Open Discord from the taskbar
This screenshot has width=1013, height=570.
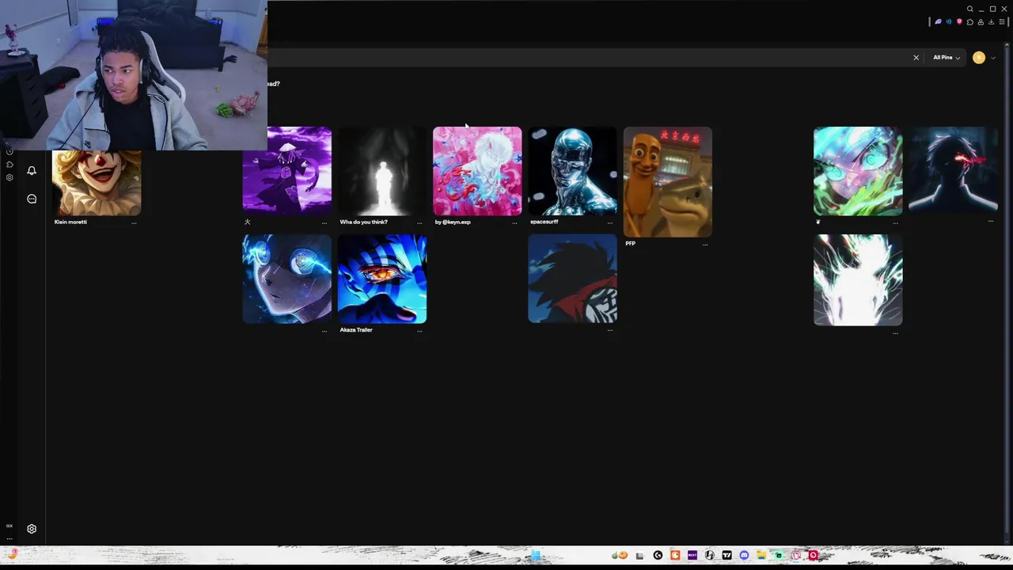point(744,555)
